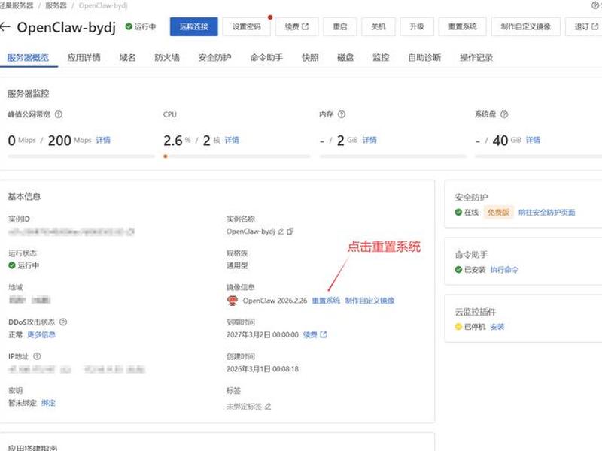
Task: Click the 制作自定义镜像 header button
Action: [x=525, y=26]
